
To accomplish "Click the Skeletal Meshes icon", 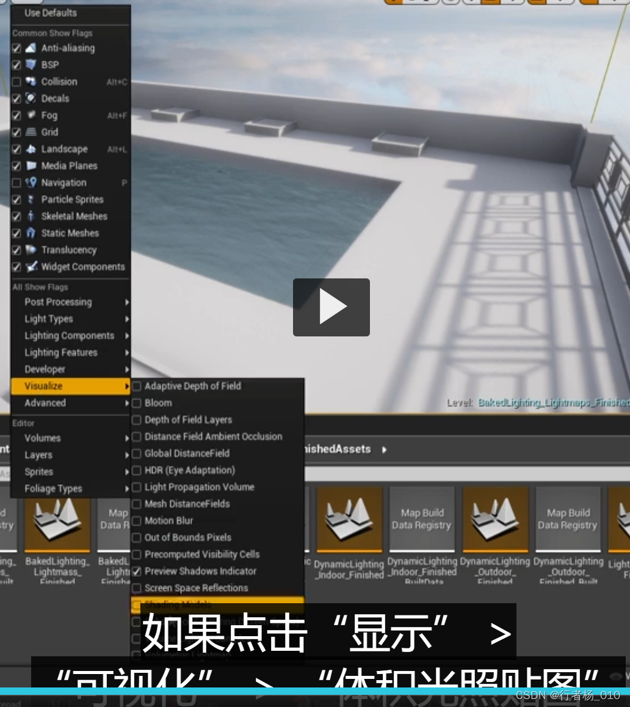I will coord(31,216).
